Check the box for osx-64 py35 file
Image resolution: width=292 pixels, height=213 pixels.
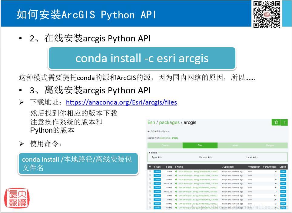(x=150, y=191)
